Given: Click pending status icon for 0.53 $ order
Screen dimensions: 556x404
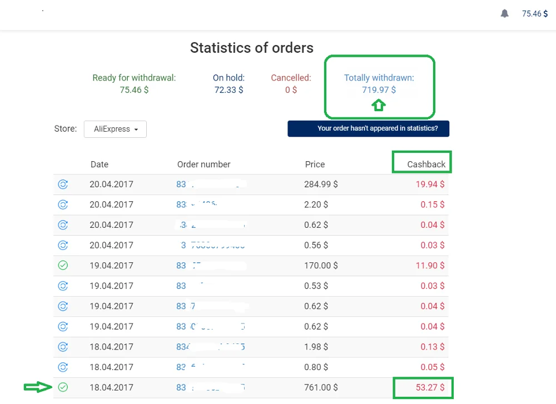Looking at the screenshot, I should click(x=63, y=286).
